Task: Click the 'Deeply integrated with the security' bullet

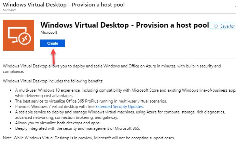Action: [x=78, y=128]
